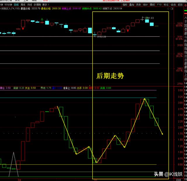This screenshot has height=181, width=187.
Task: Click 3325 80.9% axis level
Action: click(x=179, y=25)
